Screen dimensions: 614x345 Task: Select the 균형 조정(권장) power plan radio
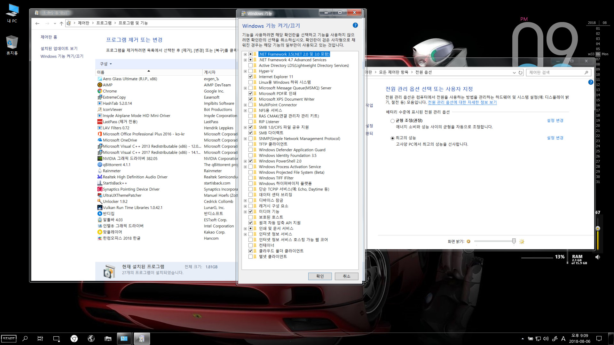point(392,121)
